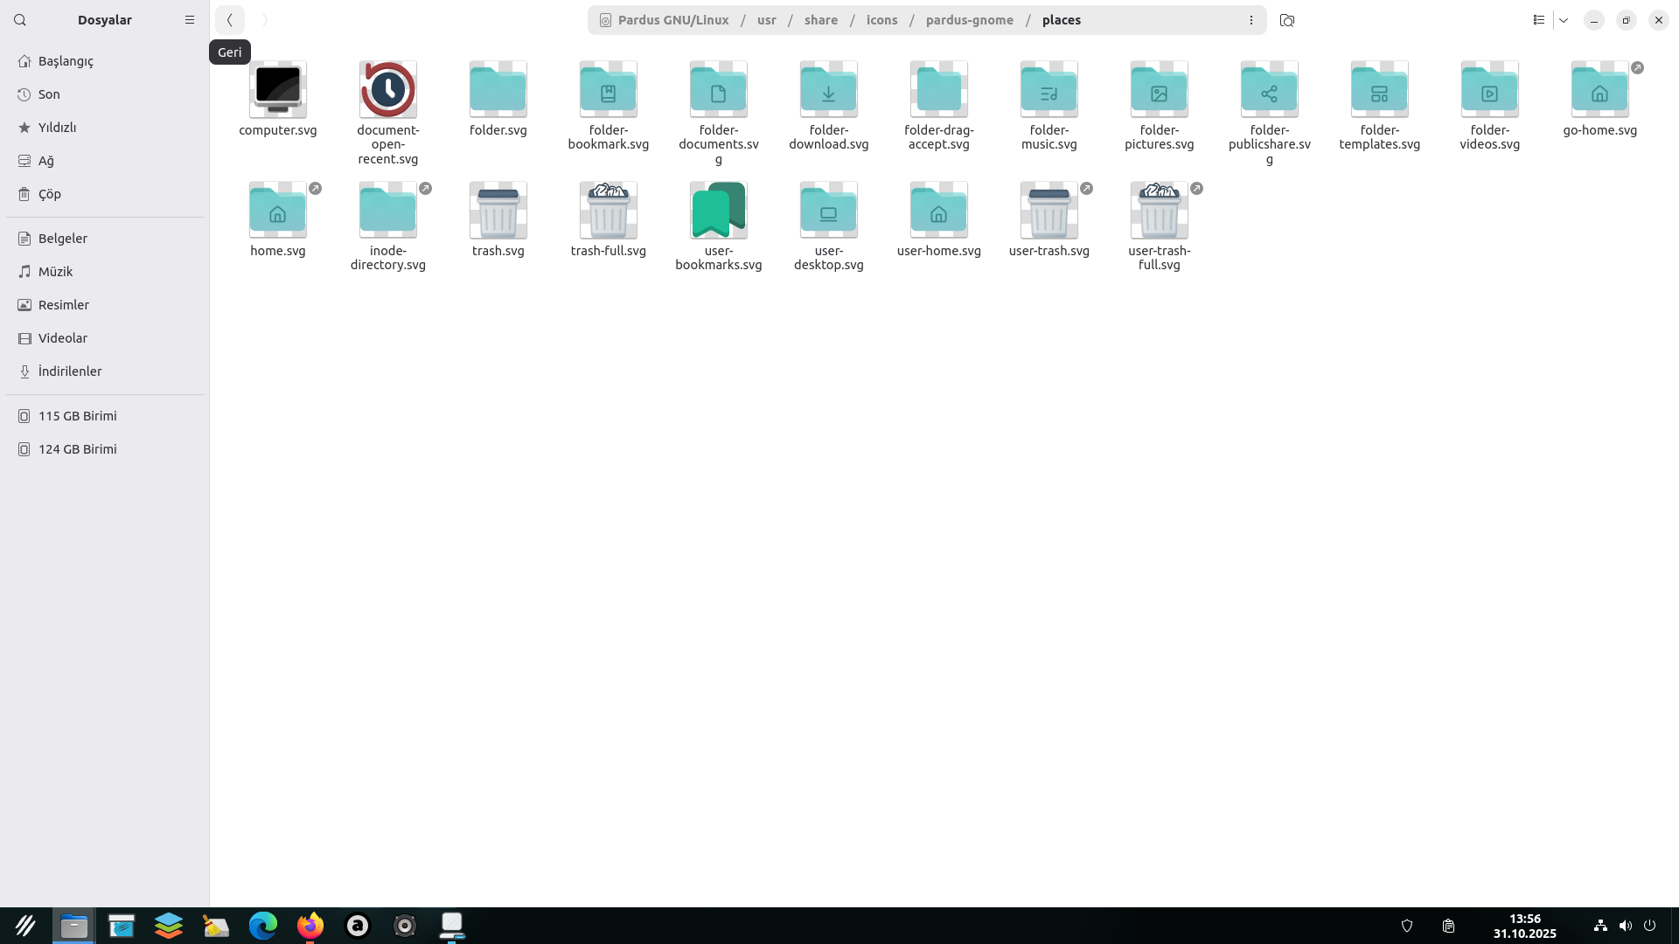The image size is (1679, 944).
Task: Open path bar three-dot options menu
Action: (x=1251, y=20)
